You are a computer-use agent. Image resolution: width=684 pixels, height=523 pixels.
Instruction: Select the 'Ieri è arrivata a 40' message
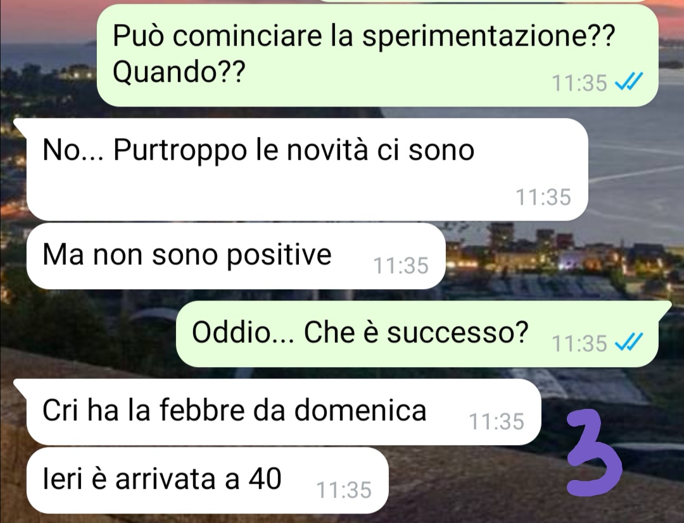207,481
